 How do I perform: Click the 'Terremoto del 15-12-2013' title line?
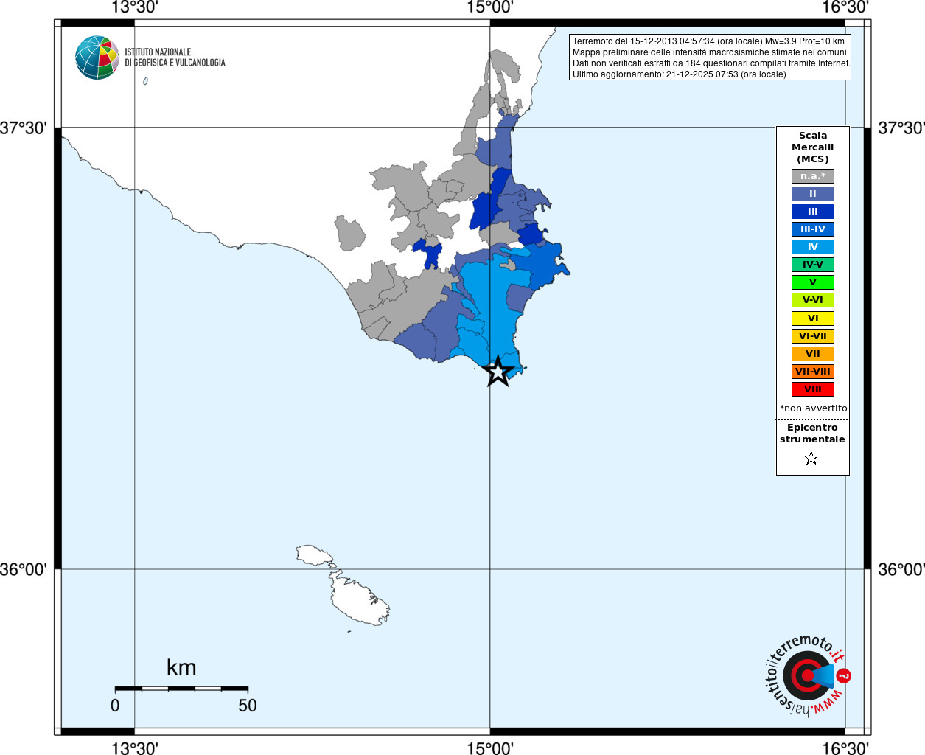pos(708,41)
